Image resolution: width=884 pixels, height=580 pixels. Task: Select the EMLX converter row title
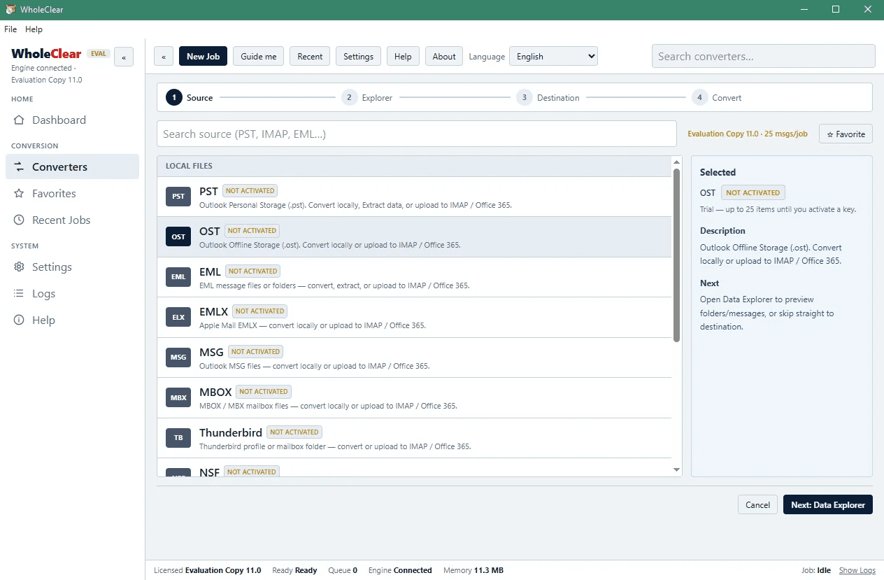point(213,311)
